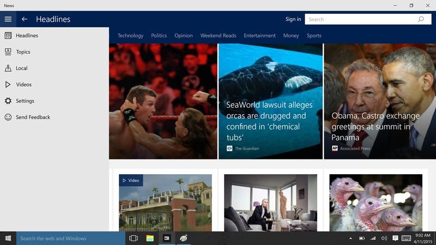Select the Local menu label
This screenshot has width=436, height=245.
click(22, 68)
